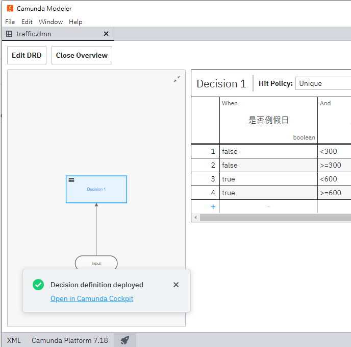Image resolution: width=351 pixels, height=347 pixels.
Task: Click the Close Overview button
Action: [x=82, y=55]
